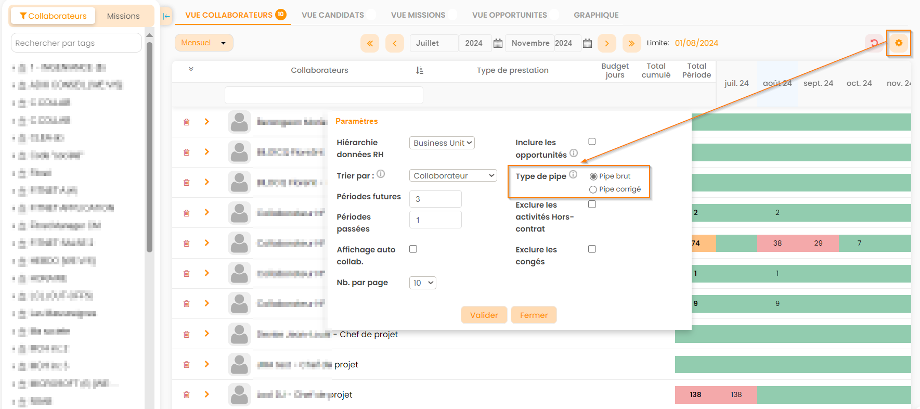Click the Fermer button
Screen dimensions: 920x409
(x=534, y=315)
